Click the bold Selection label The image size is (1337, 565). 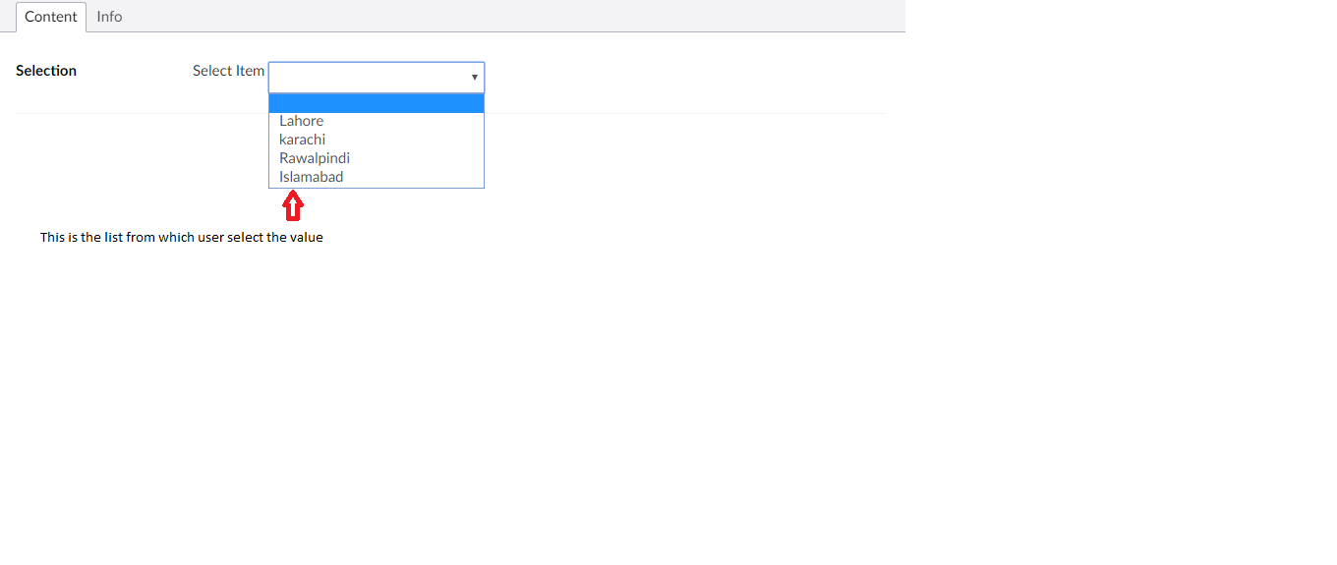pos(46,71)
